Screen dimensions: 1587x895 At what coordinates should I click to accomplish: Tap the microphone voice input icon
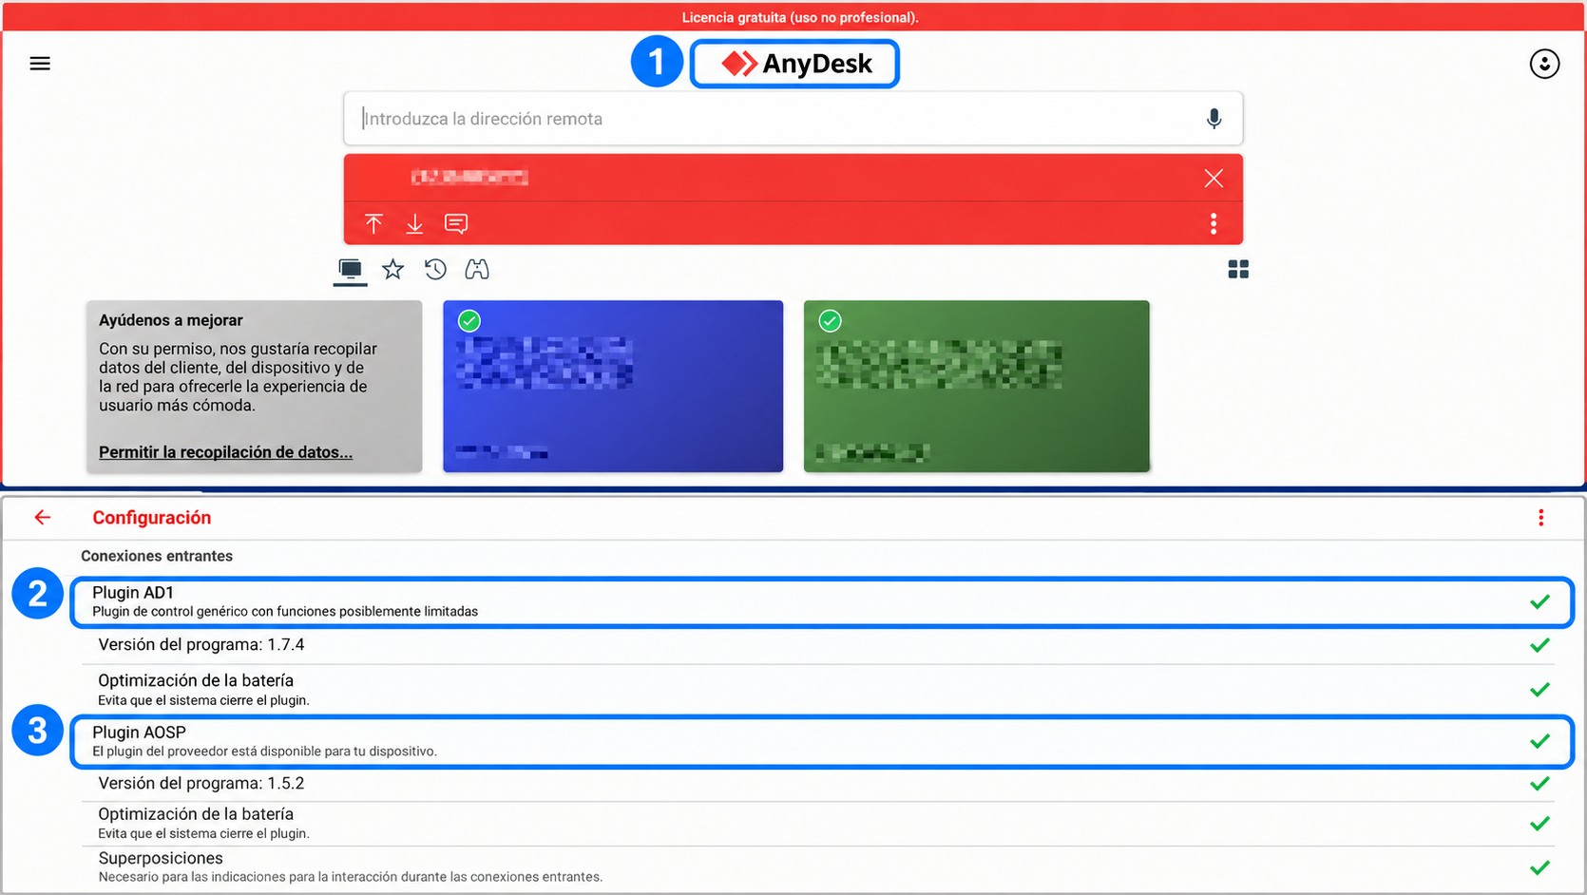coord(1214,119)
